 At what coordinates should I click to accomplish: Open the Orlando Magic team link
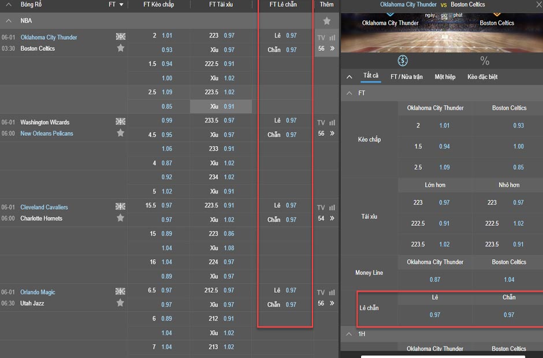pyautogui.click(x=38, y=292)
